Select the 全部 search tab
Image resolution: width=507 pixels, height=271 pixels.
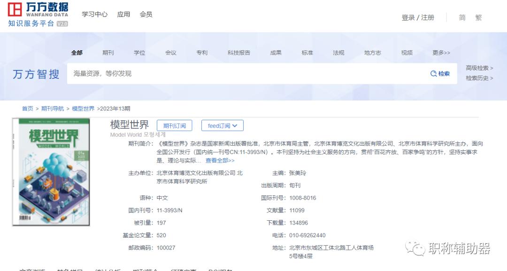coord(77,53)
